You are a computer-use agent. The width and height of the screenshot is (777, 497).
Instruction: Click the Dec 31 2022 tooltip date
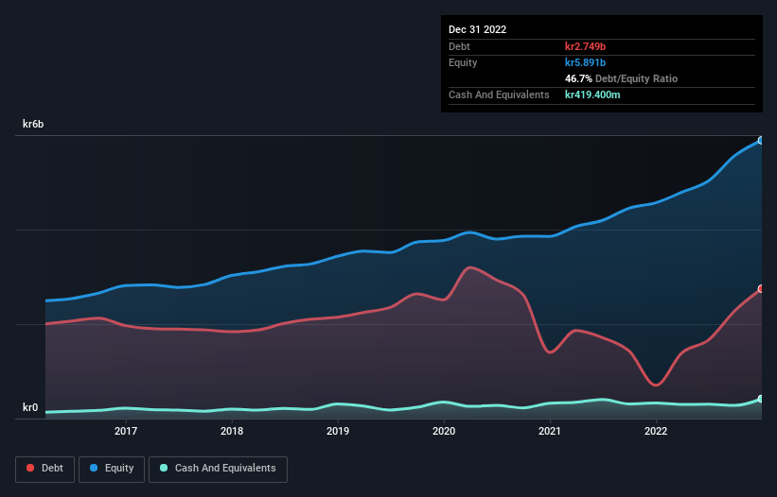(x=478, y=29)
